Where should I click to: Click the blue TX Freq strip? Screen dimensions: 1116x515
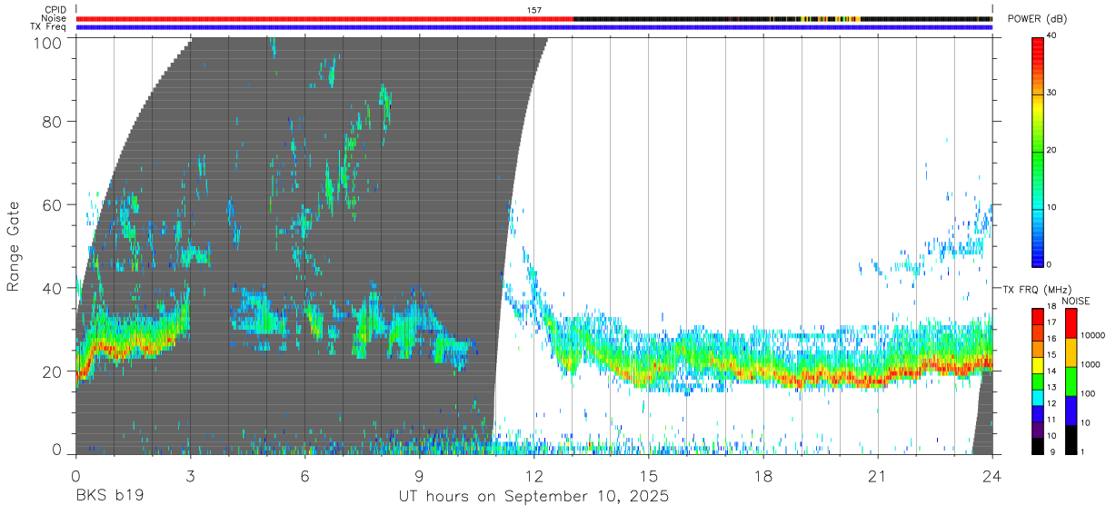[x=534, y=27]
